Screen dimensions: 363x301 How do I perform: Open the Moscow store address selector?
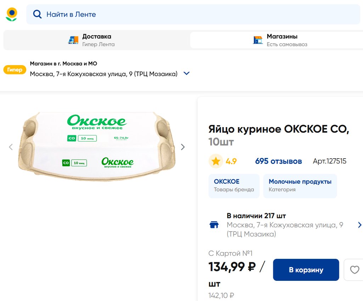(104, 74)
